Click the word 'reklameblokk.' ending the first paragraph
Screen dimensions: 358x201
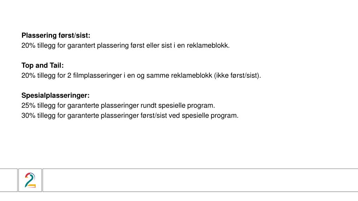[208, 46]
